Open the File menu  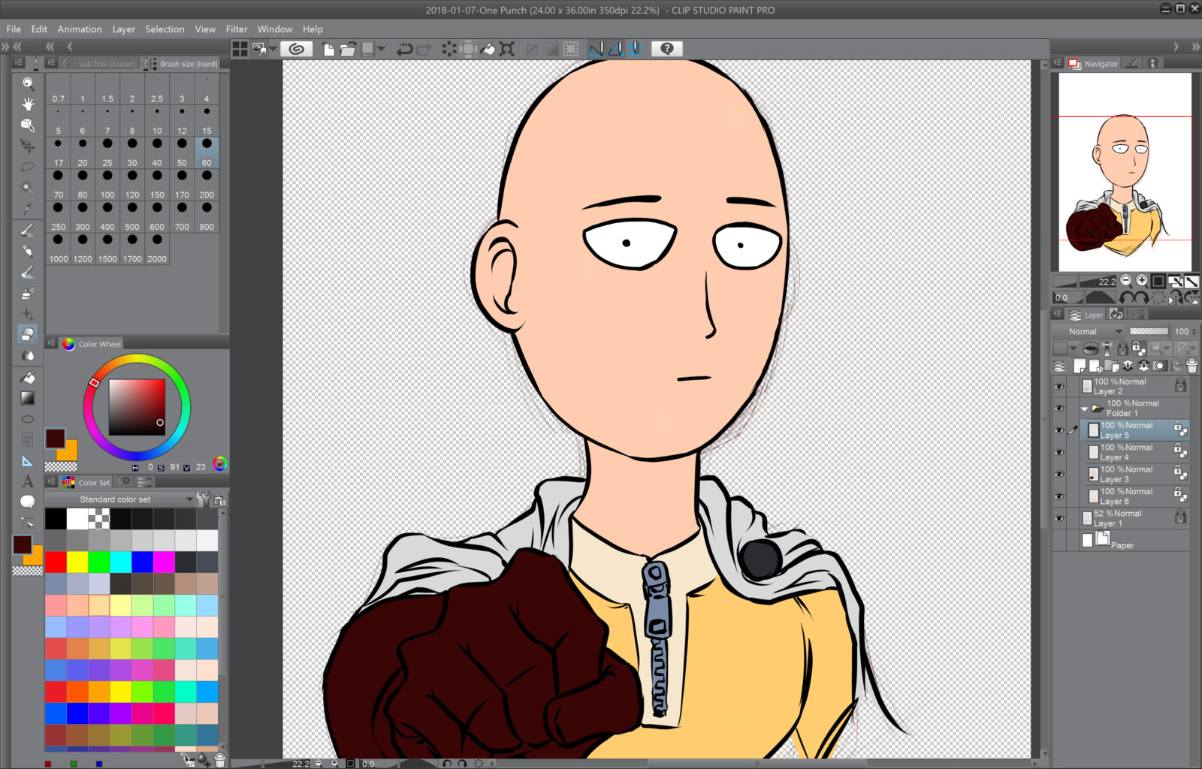(14, 29)
